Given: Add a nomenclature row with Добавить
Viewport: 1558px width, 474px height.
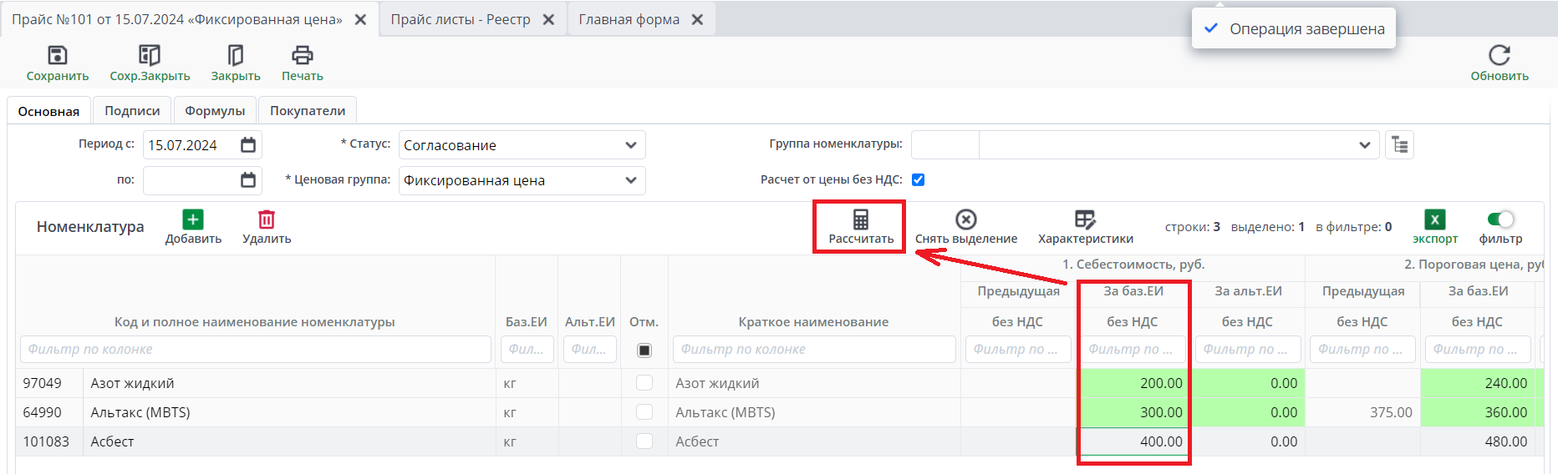Looking at the screenshot, I should (193, 219).
